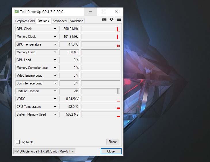Click the Video Engine Load 0 % value
Image resolution: width=210 pixels, height=162 pixels.
click(x=70, y=76)
